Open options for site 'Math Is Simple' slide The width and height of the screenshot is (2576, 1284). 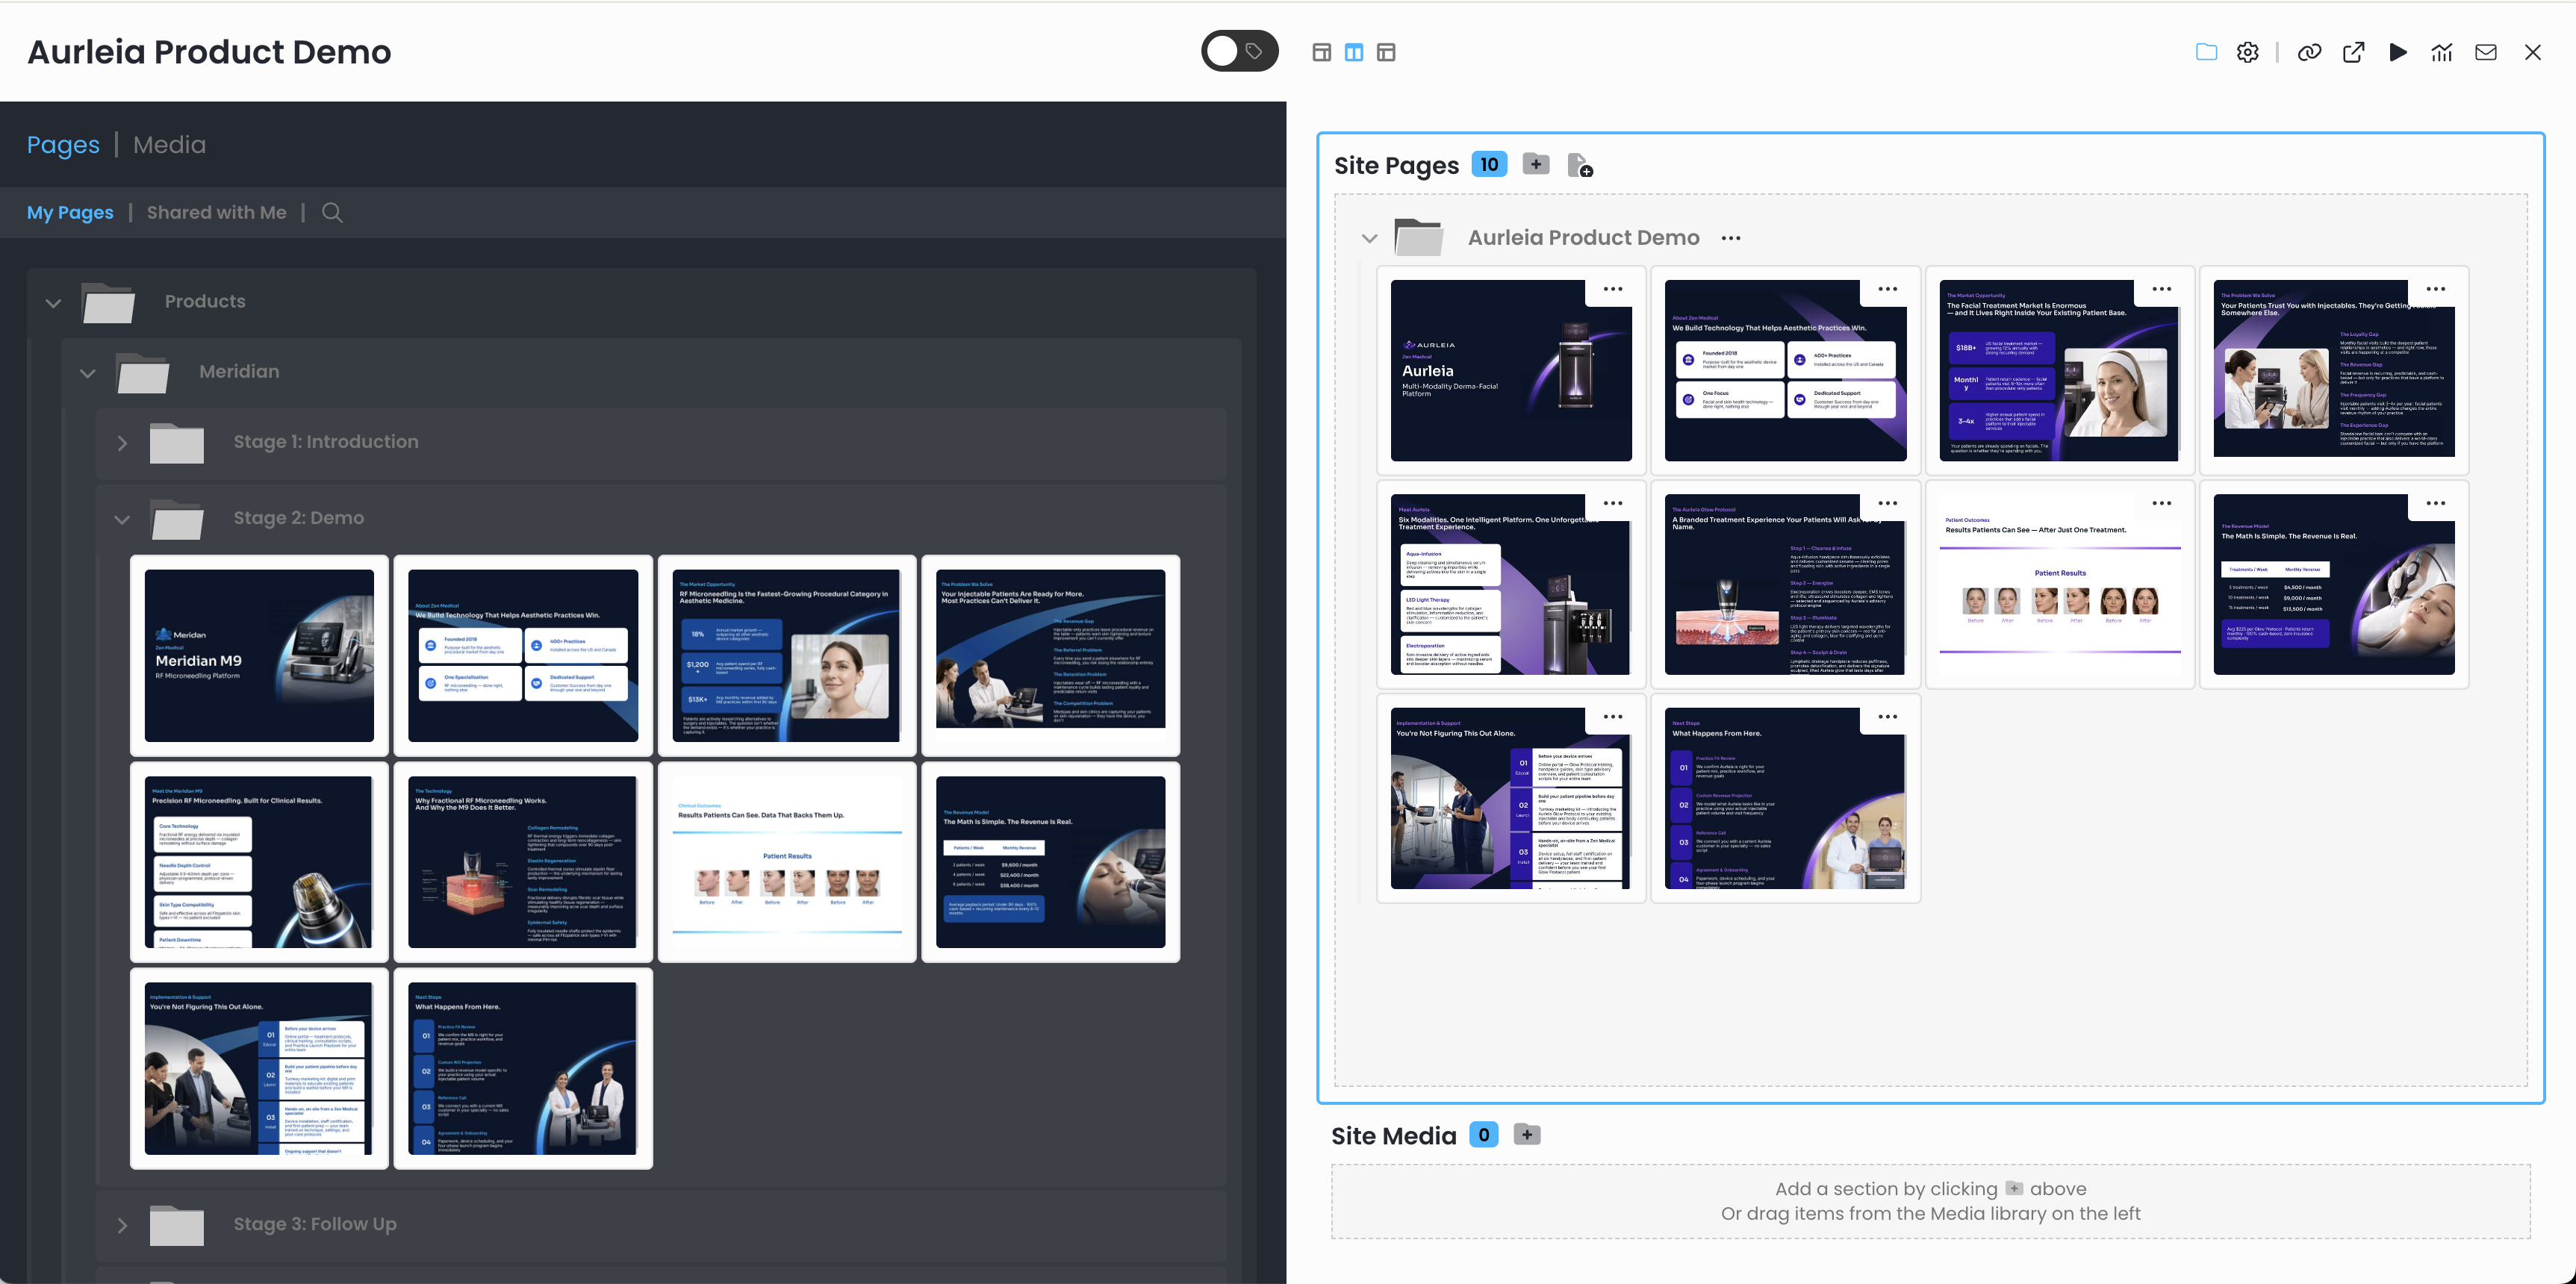click(x=2435, y=503)
